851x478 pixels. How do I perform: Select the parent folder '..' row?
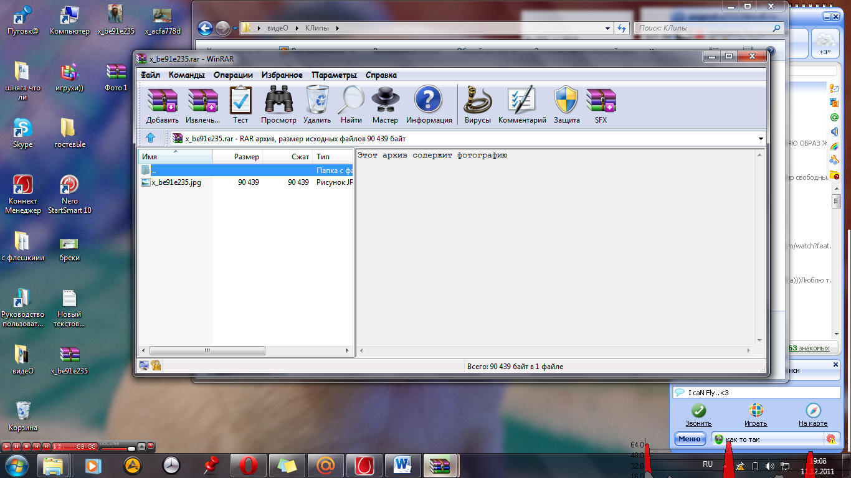(x=246, y=170)
